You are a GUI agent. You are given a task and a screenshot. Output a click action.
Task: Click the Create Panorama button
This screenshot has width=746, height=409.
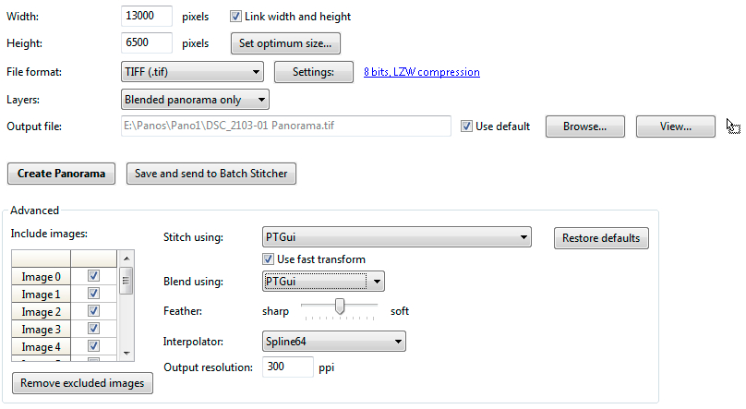pos(61,174)
